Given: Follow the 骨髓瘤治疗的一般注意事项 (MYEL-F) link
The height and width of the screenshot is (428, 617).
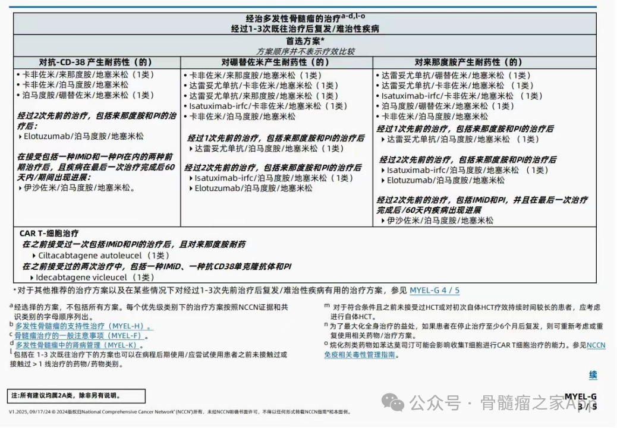Looking at the screenshot, I should click(80, 335).
